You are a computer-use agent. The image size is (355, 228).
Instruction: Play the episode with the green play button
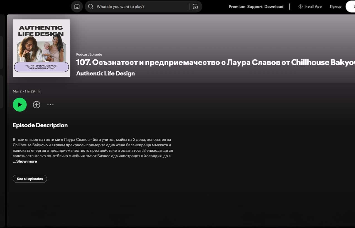click(x=20, y=104)
